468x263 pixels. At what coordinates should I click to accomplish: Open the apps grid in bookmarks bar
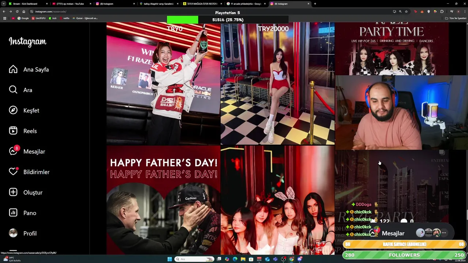tap(5, 18)
